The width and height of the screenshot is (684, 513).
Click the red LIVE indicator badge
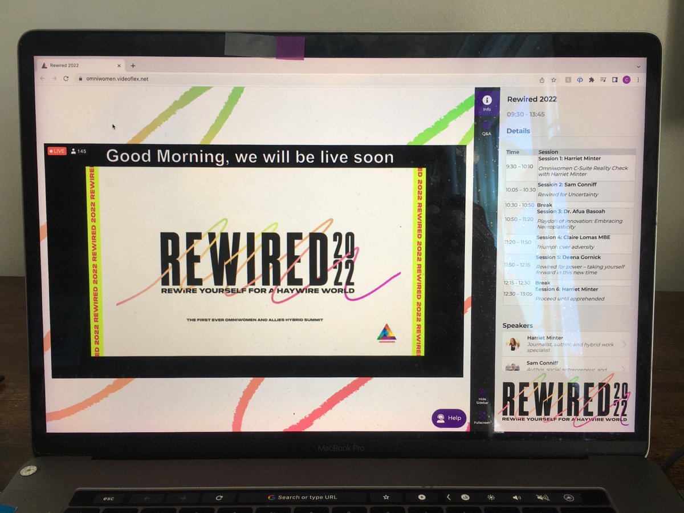click(57, 151)
